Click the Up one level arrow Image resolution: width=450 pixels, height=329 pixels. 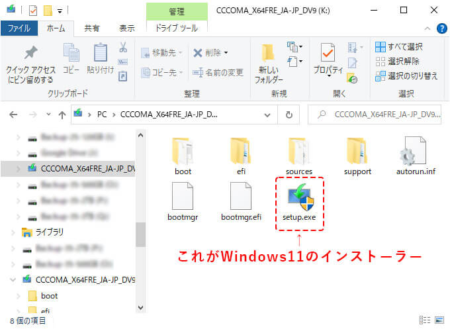62,115
